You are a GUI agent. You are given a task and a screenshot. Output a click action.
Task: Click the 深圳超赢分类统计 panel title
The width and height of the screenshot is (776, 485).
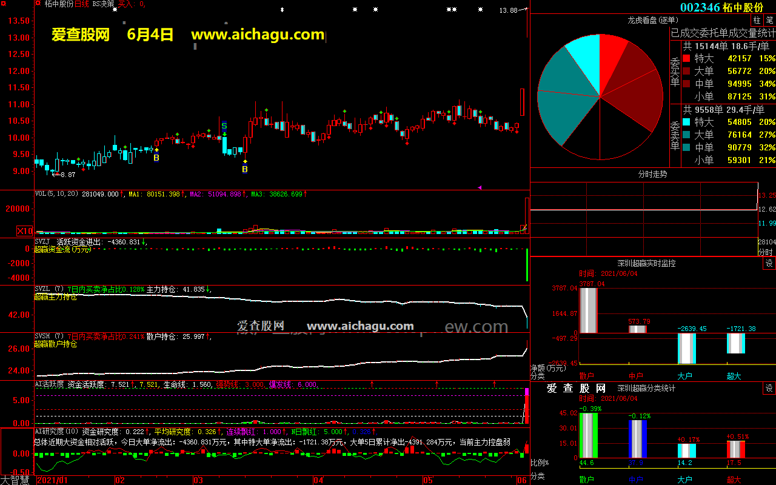click(646, 388)
